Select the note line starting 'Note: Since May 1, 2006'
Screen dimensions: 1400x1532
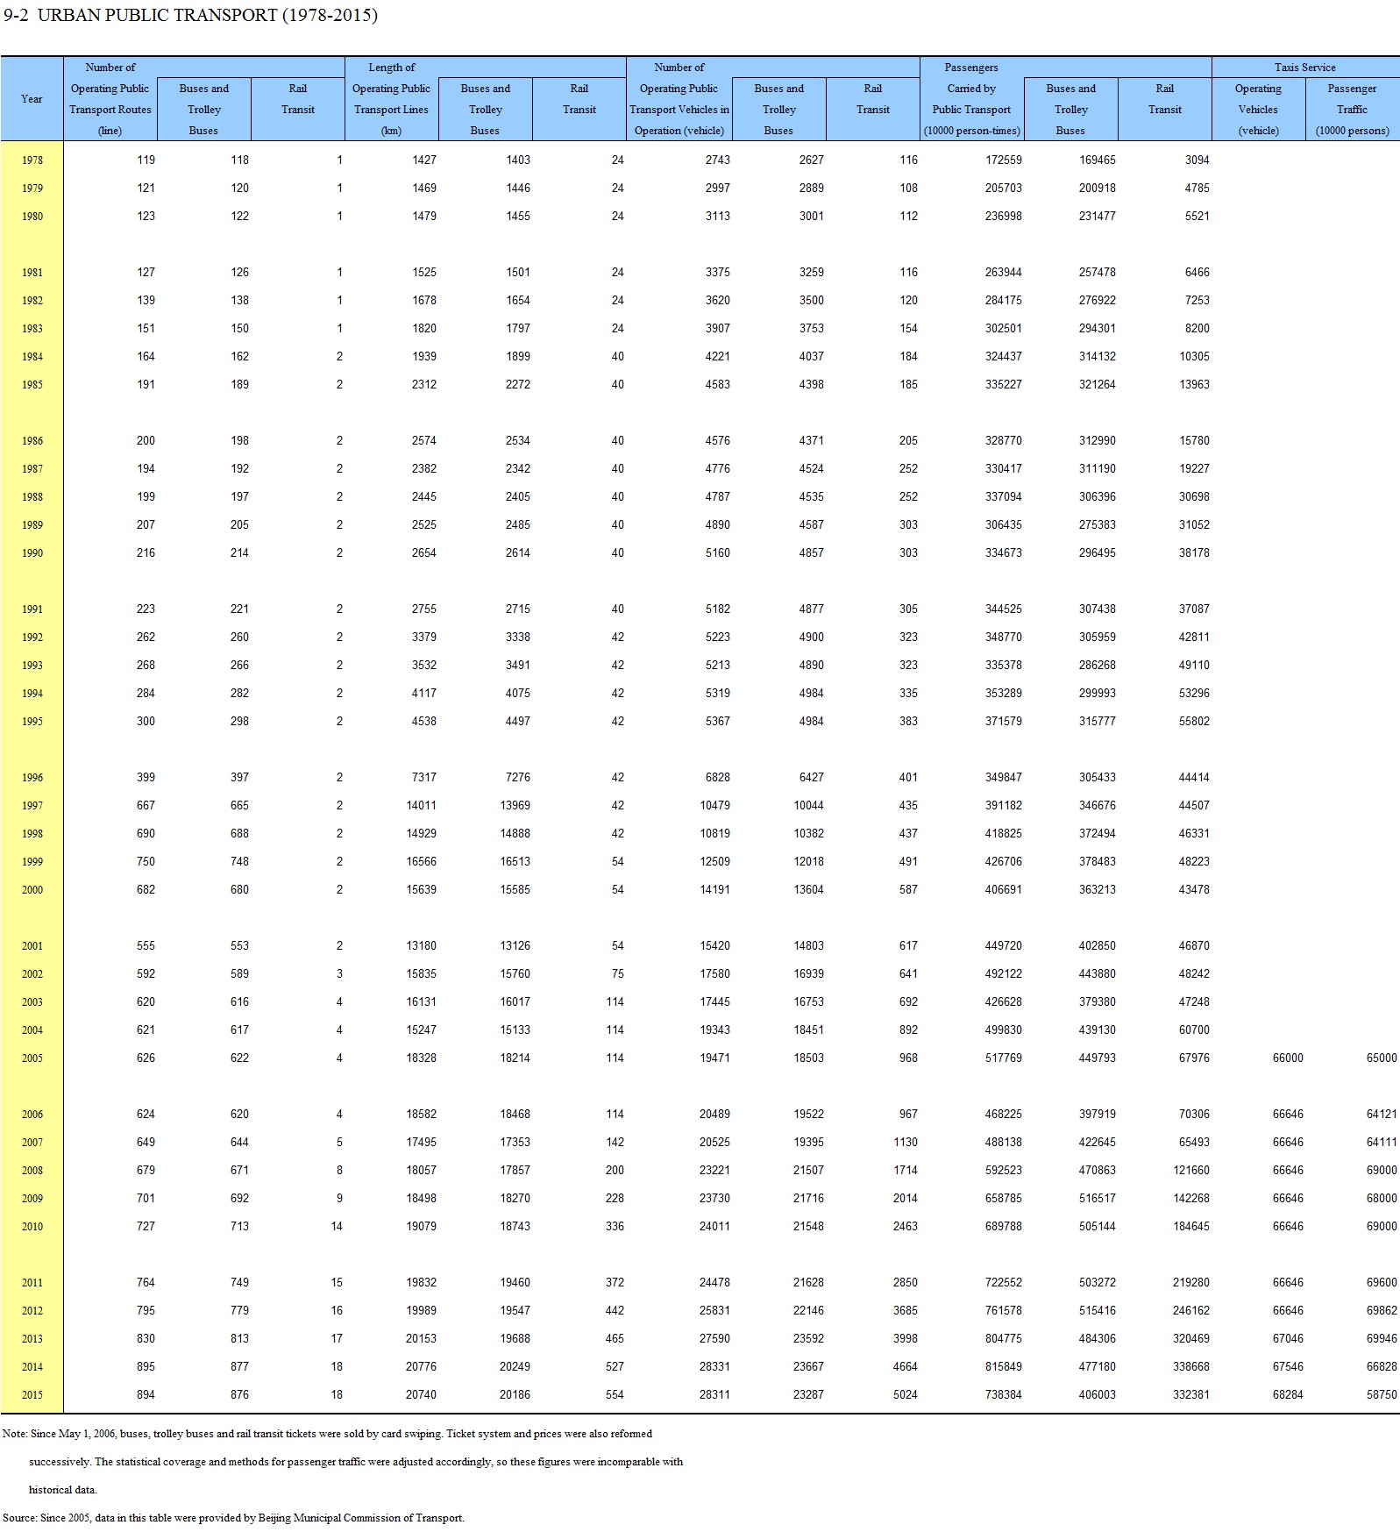point(328,1434)
